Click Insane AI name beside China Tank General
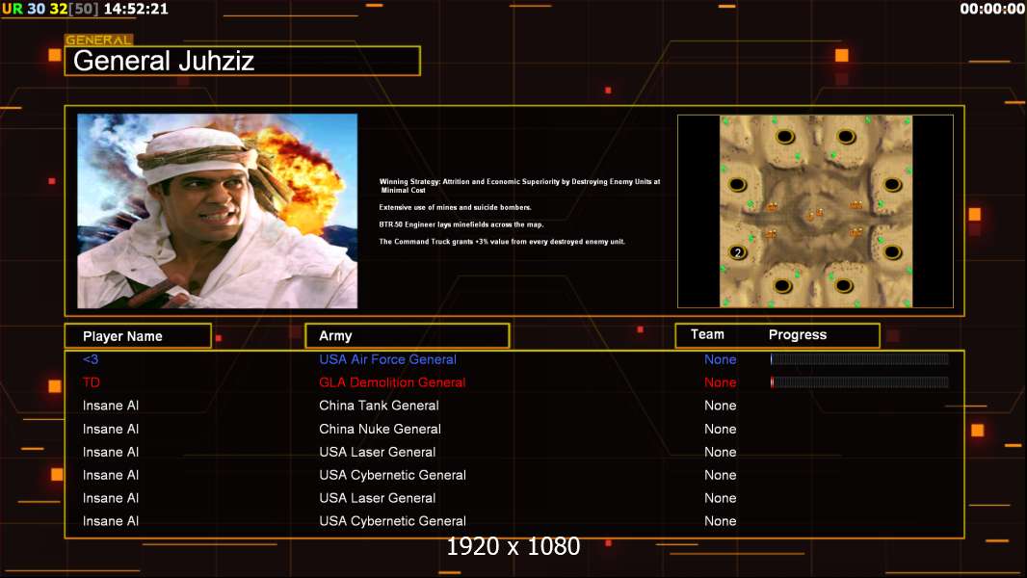Screen dimensions: 1027x578 111,406
